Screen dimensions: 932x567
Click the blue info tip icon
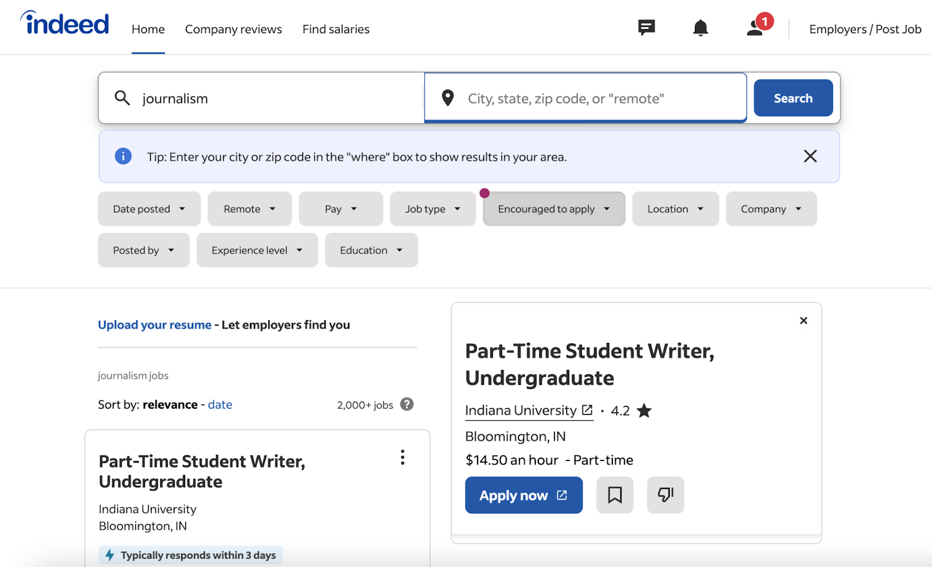click(123, 156)
